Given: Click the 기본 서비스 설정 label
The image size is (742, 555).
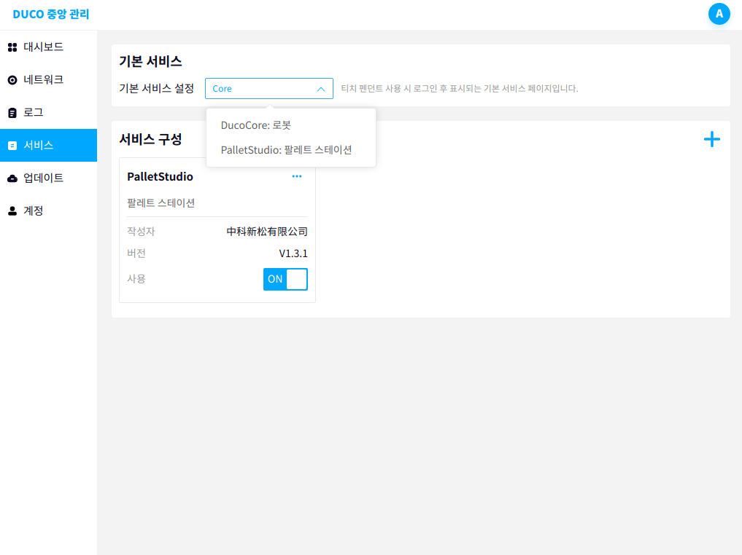Looking at the screenshot, I should (157, 88).
